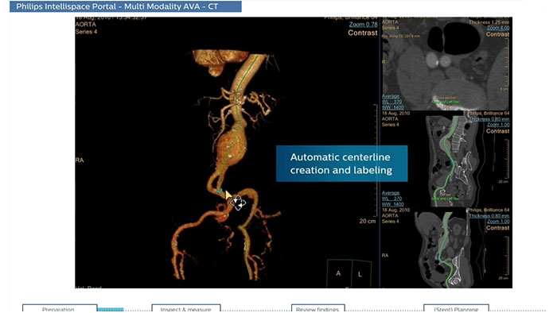Click the green vessel label in the axial view
The height and width of the screenshot is (313, 557).
click(x=445, y=102)
